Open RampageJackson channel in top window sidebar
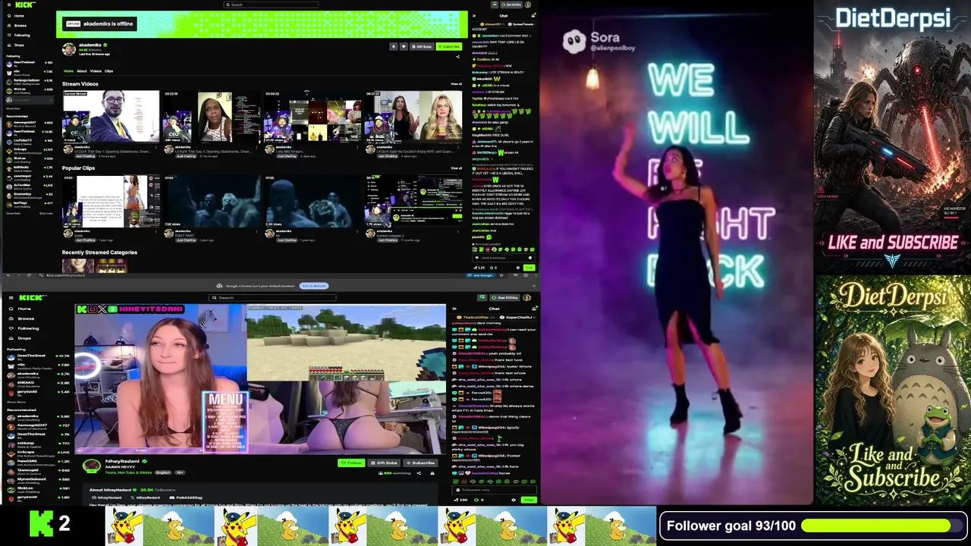This screenshot has width=971, height=546. (29, 81)
